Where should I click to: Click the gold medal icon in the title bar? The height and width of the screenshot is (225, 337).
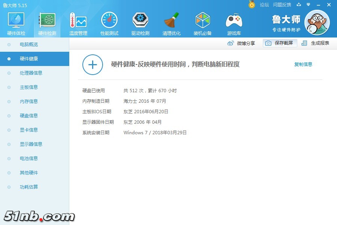(x=252, y=4)
